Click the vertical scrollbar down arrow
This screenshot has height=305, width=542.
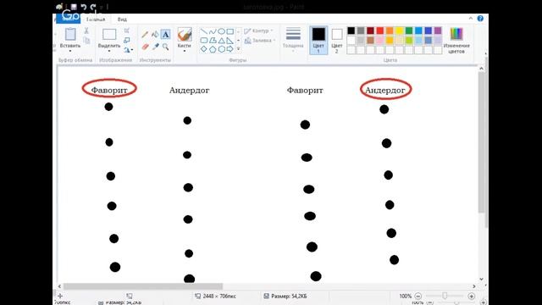[x=481, y=279]
